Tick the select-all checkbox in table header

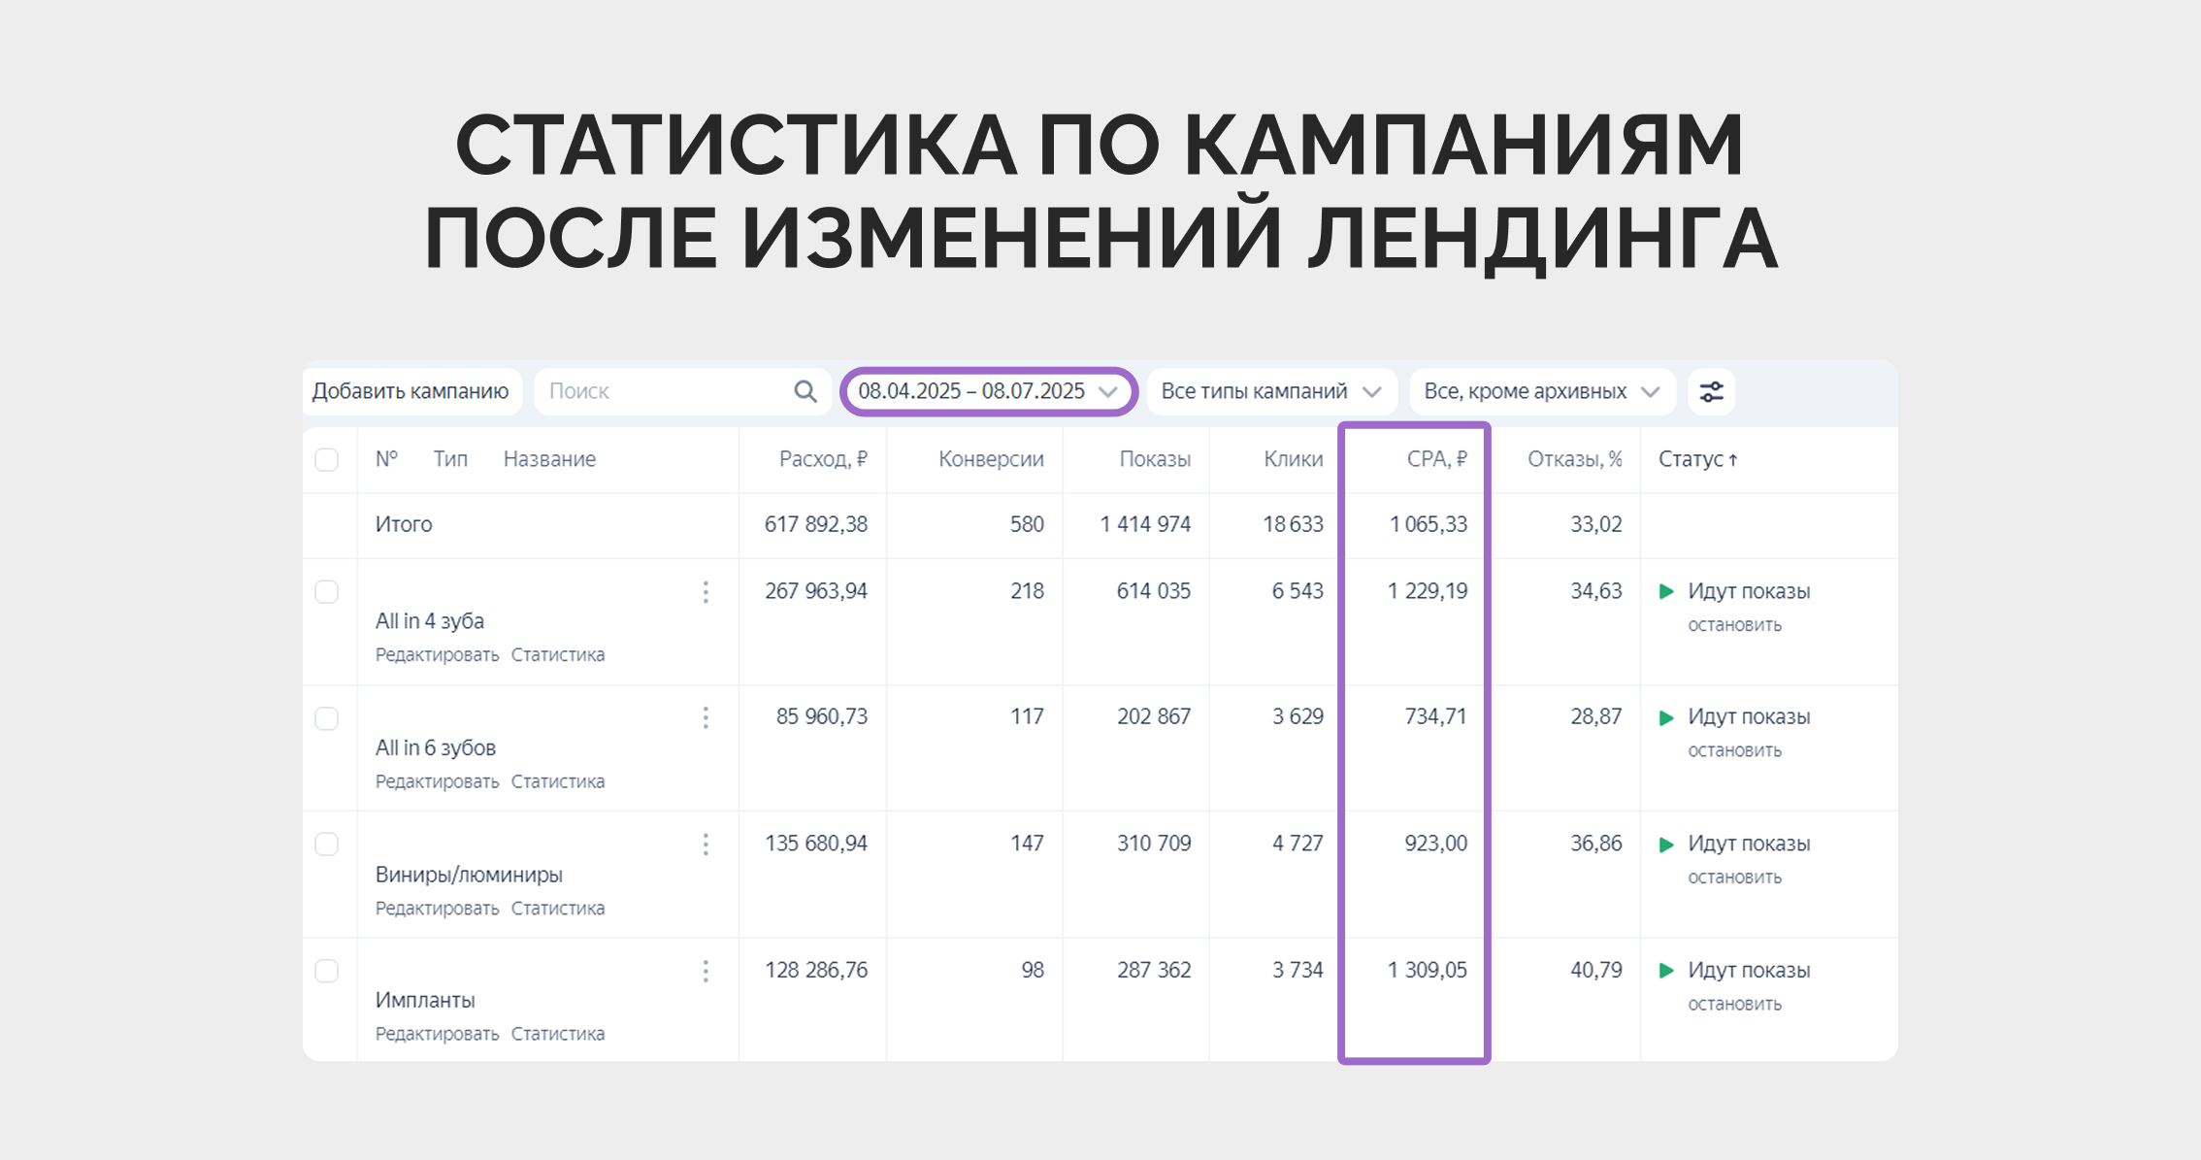tap(327, 459)
